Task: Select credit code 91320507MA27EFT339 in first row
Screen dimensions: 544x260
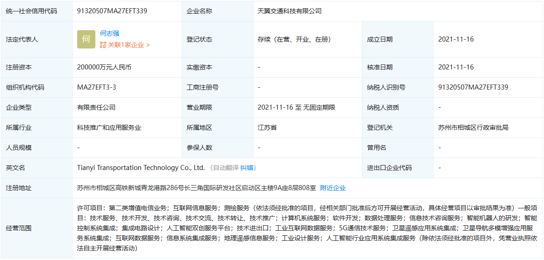Action: click(112, 11)
